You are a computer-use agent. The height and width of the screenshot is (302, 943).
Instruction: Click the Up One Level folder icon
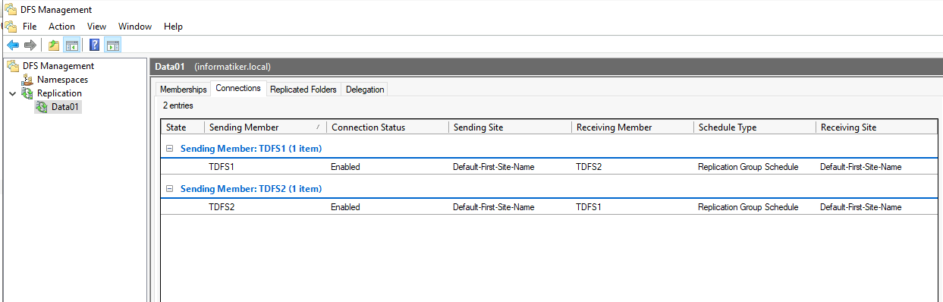pyautogui.click(x=54, y=46)
